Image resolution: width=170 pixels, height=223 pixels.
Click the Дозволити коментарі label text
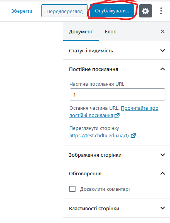105,189
